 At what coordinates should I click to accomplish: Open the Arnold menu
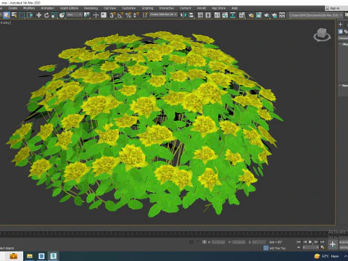[x=202, y=8]
